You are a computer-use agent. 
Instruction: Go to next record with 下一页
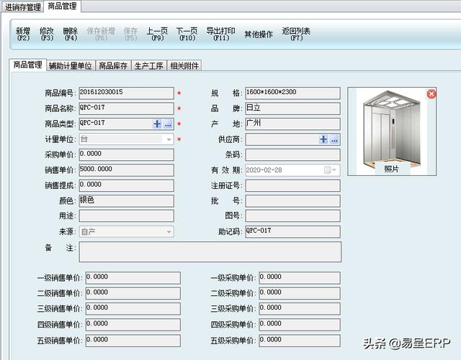(x=187, y=34)
